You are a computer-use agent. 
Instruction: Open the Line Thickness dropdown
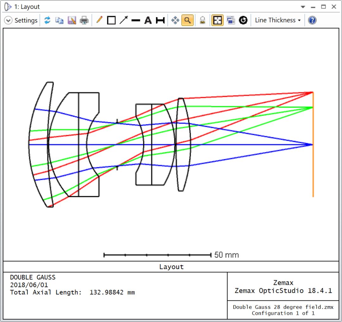click(278, 20)
